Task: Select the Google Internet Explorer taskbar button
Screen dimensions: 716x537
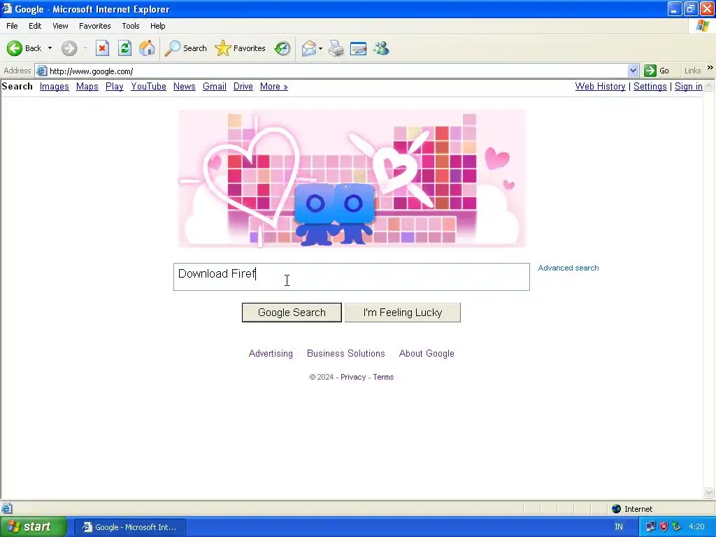Action: pos(129,527)
